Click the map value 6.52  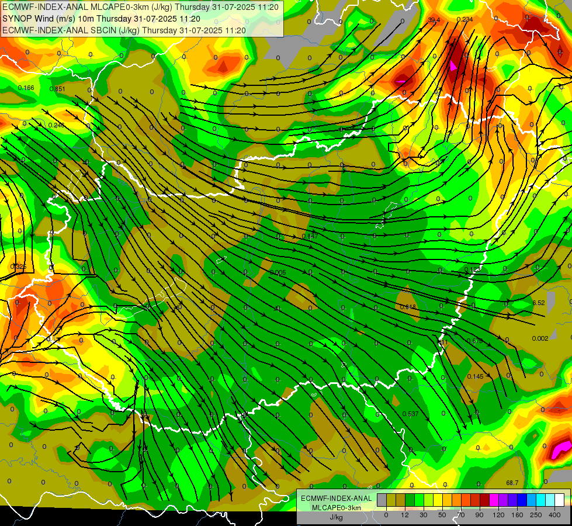click(x=539, y=303)
